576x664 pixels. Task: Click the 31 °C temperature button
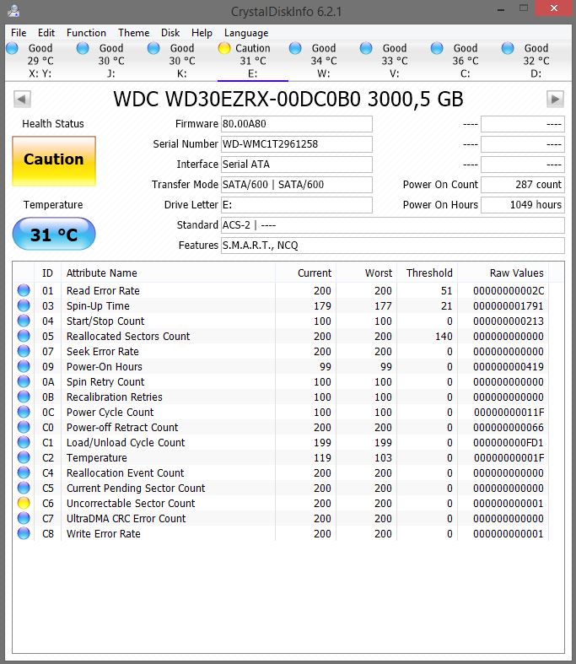click(x=54, y=234)
